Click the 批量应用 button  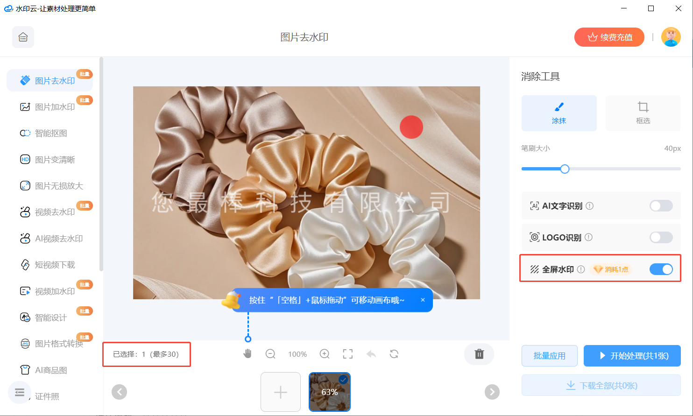pos(550,355)
